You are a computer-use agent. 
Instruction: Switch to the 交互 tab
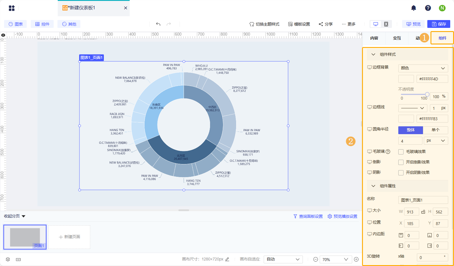click(397, 38)
